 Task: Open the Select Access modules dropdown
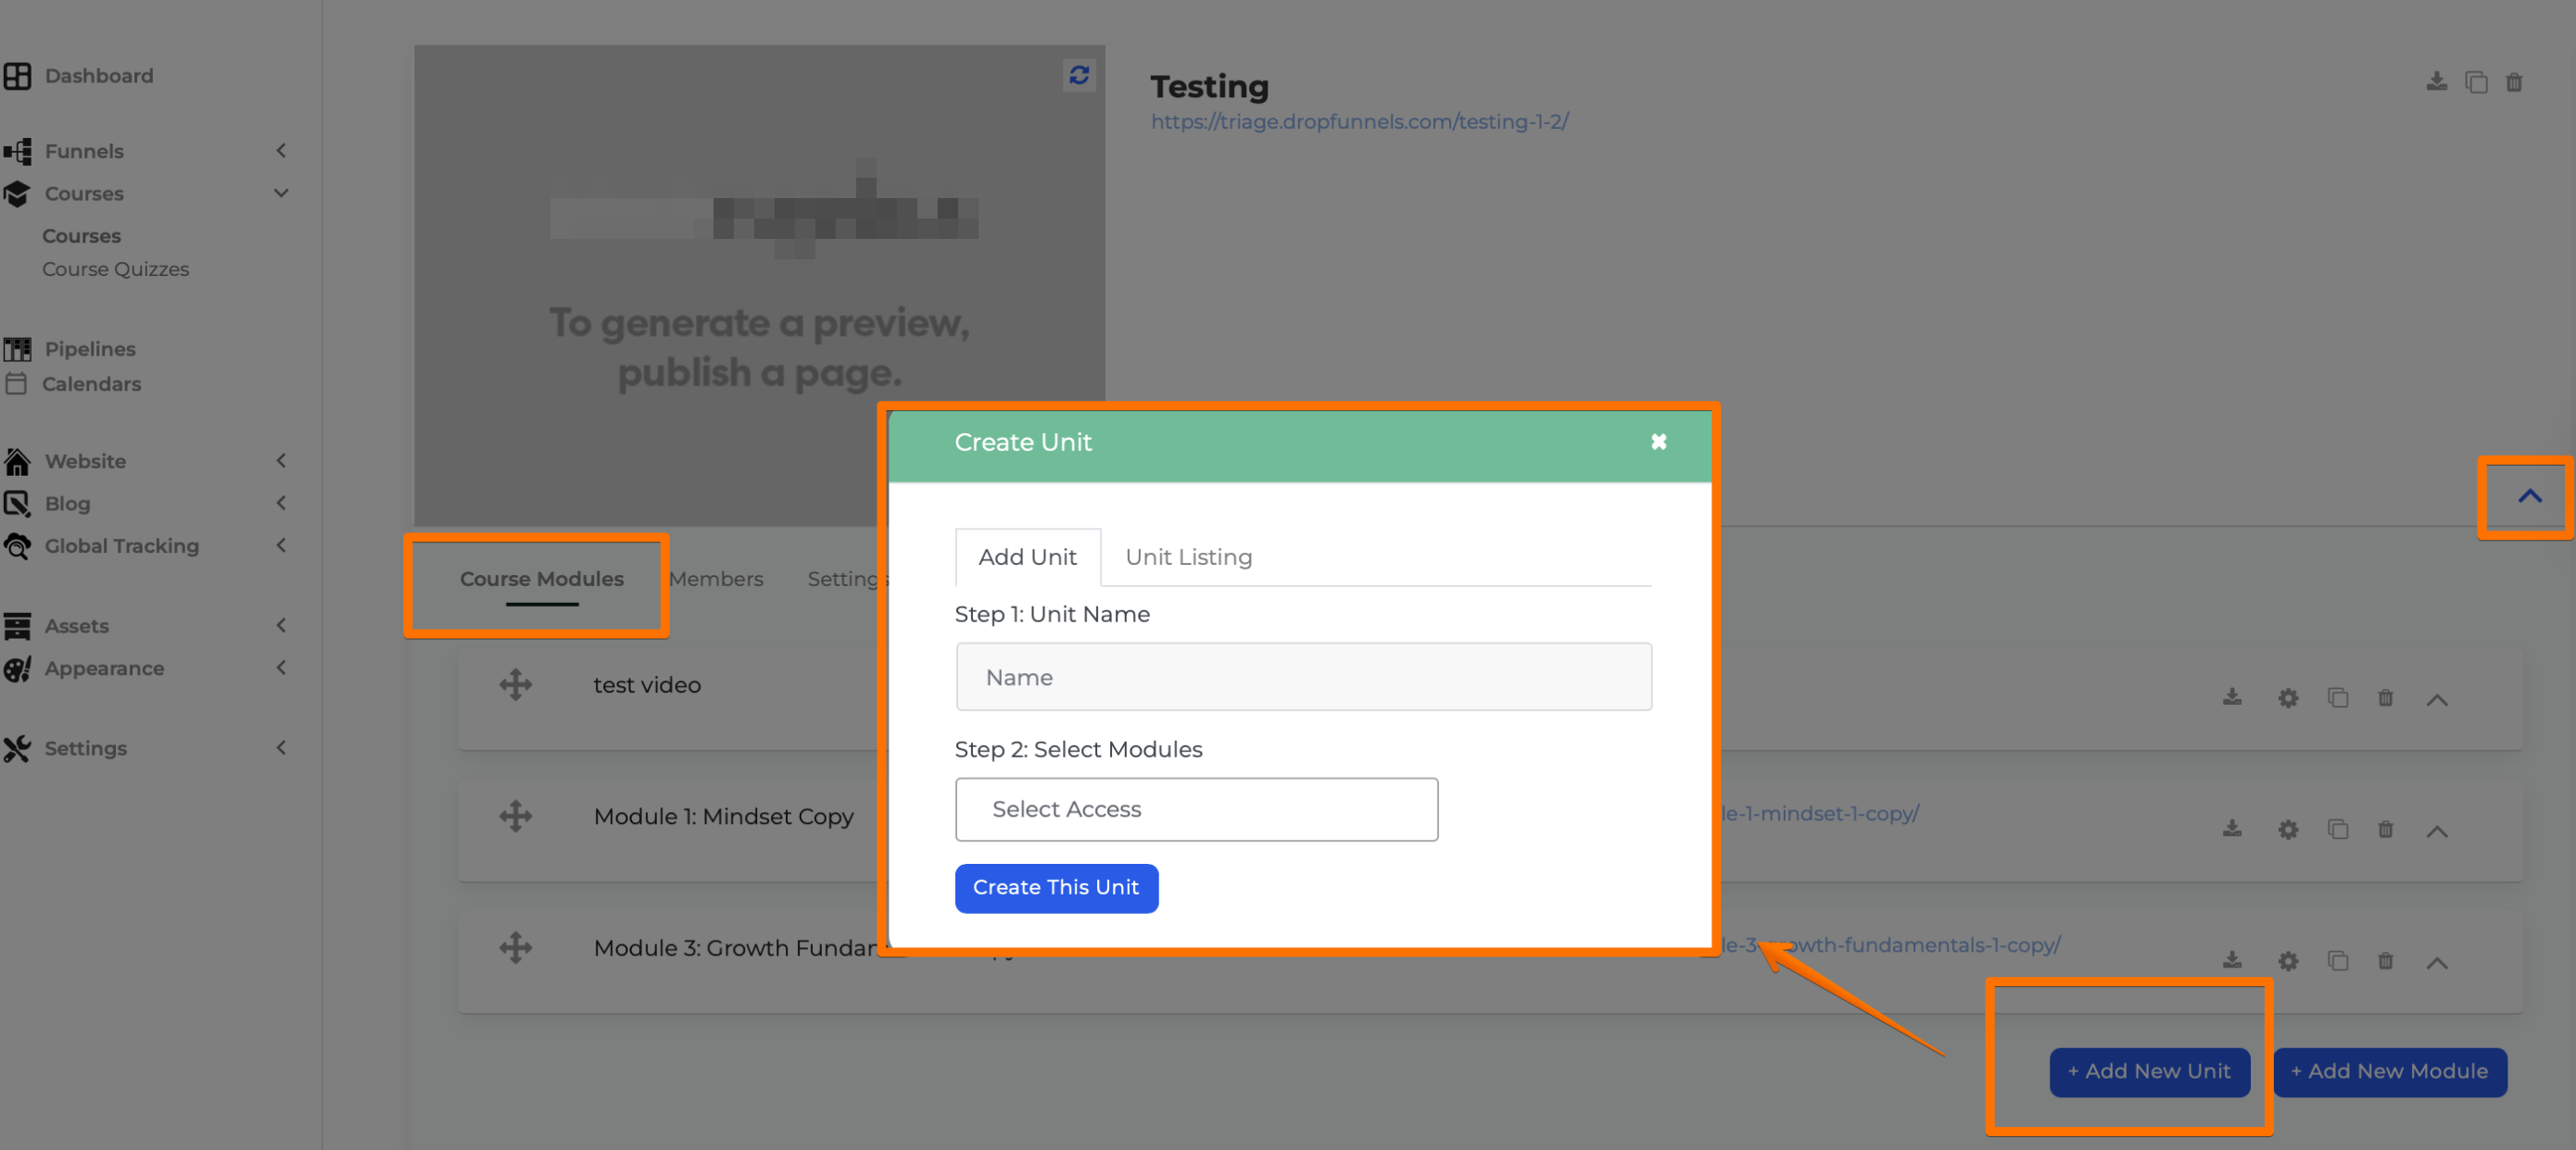[1196, 809]
